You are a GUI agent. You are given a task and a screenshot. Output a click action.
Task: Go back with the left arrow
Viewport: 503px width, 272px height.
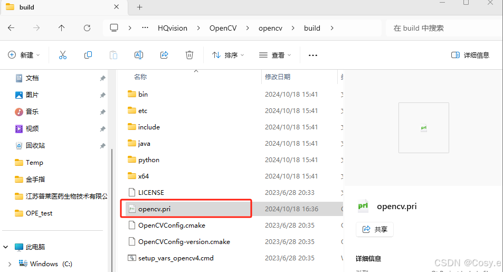click(x=11, y=28)
